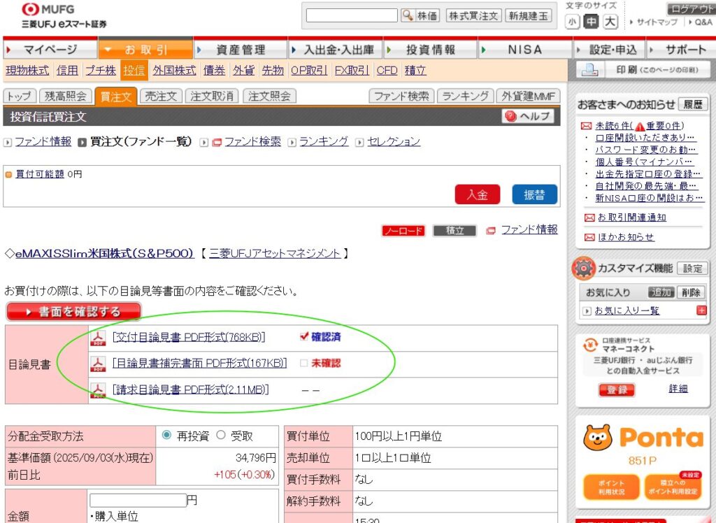Switch to 現物株式 submenu

click(27, 71)
